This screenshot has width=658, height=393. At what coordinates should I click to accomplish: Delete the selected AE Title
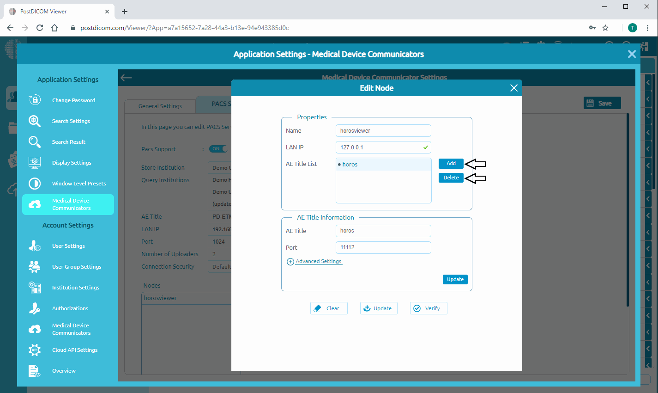(x=451, y=178)
